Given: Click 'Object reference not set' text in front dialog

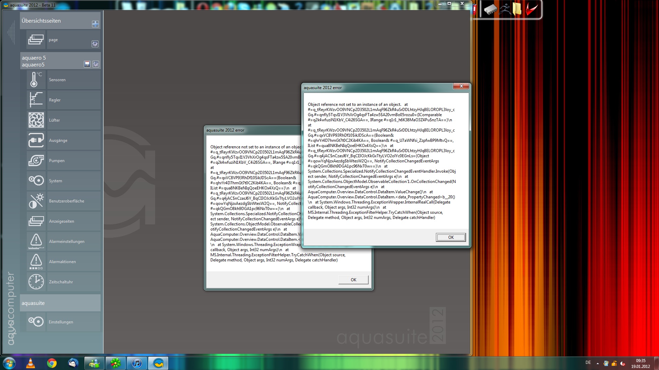Looking at the screenshot, I should click(354, 104).
